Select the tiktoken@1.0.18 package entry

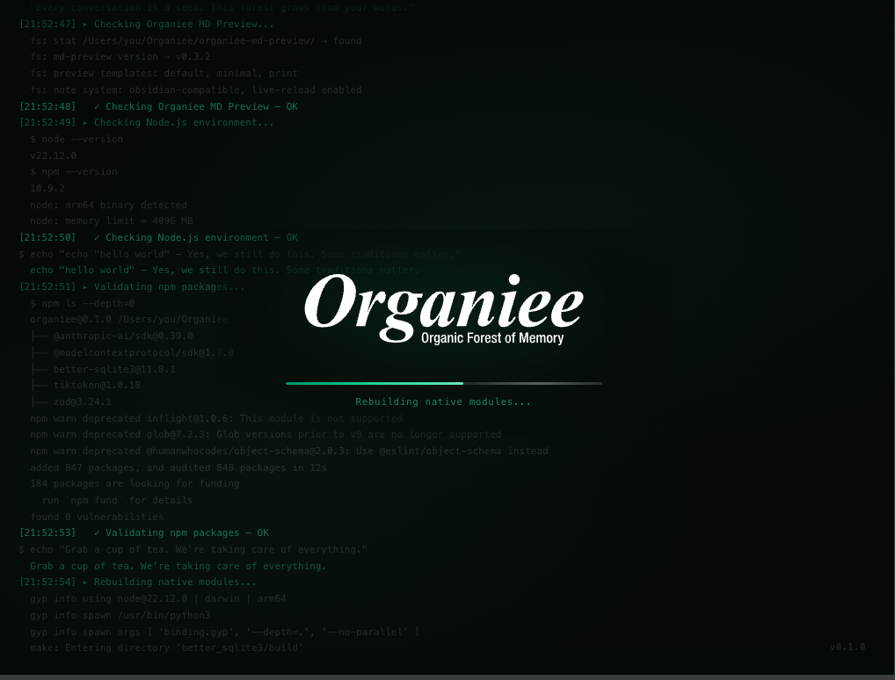pyautogui.click(x=97, y=385)
